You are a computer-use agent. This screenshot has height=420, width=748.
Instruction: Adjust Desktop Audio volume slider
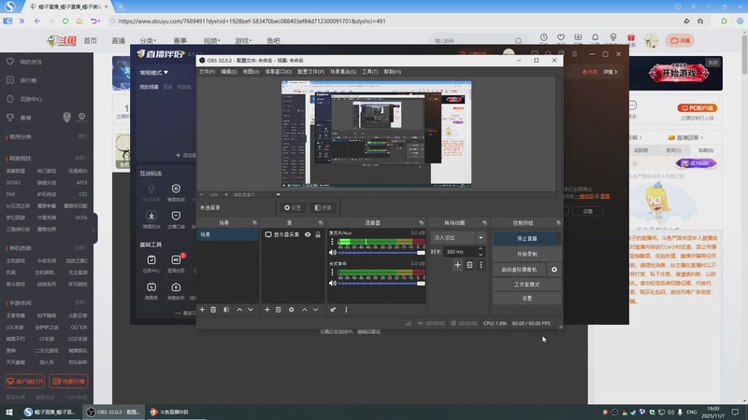(x=381, y=283)
